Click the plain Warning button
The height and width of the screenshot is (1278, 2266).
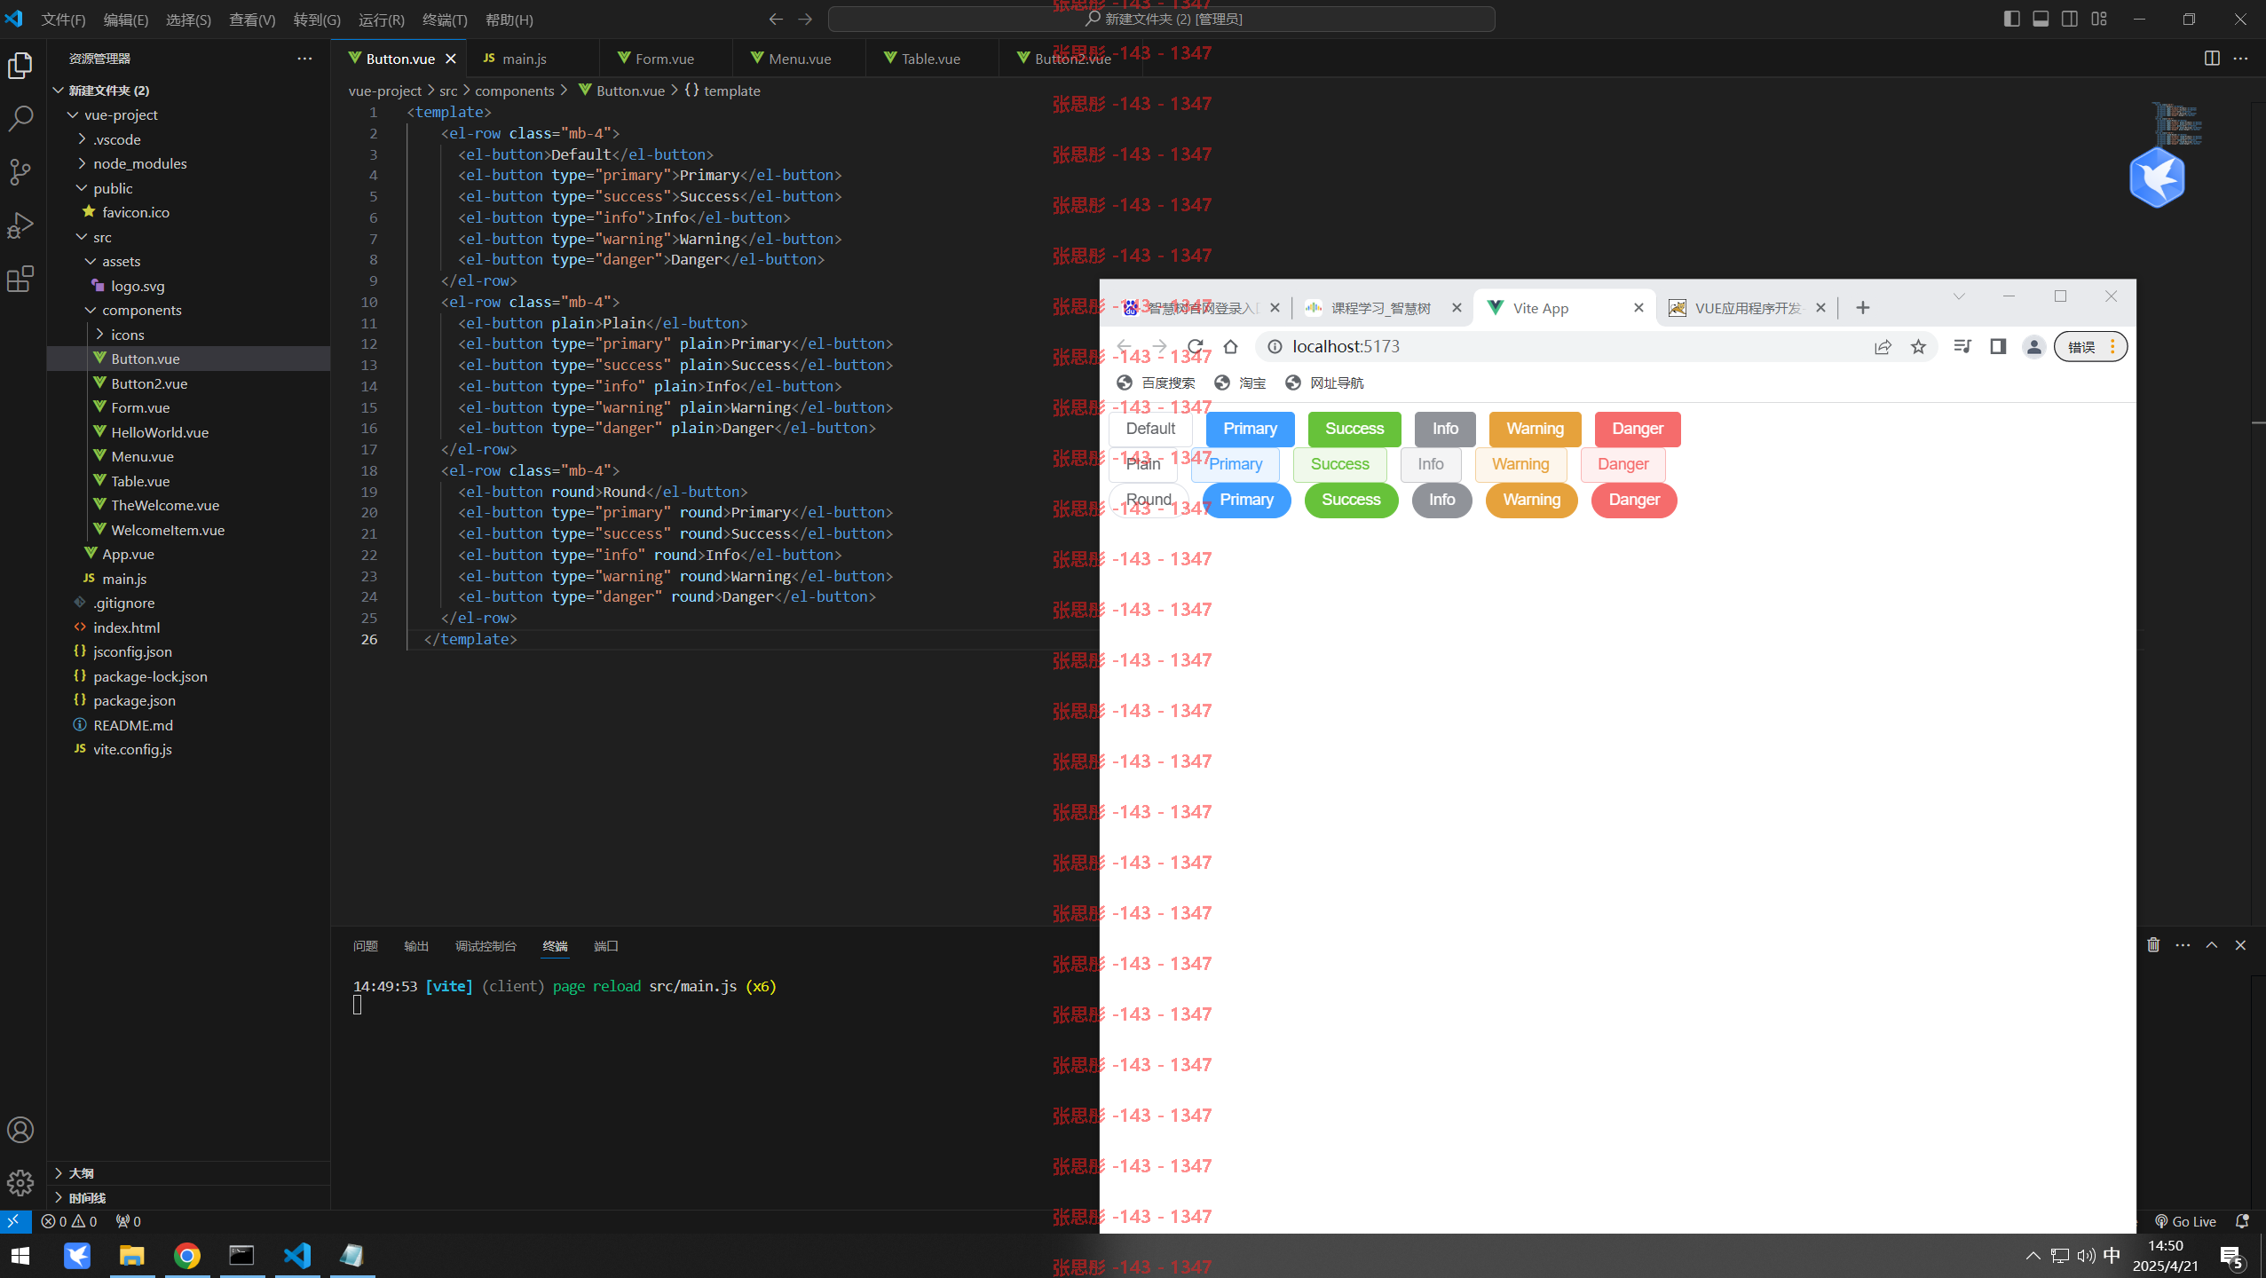[1520, 464]
